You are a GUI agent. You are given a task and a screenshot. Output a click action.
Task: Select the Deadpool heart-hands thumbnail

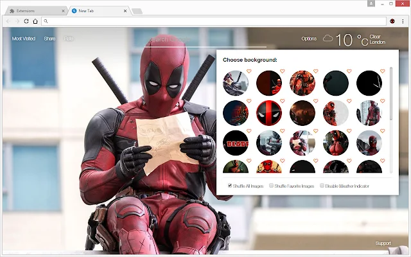tap(336, 143)
